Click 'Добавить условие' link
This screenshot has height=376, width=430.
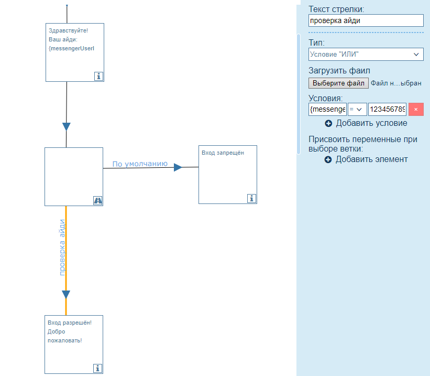371,123
